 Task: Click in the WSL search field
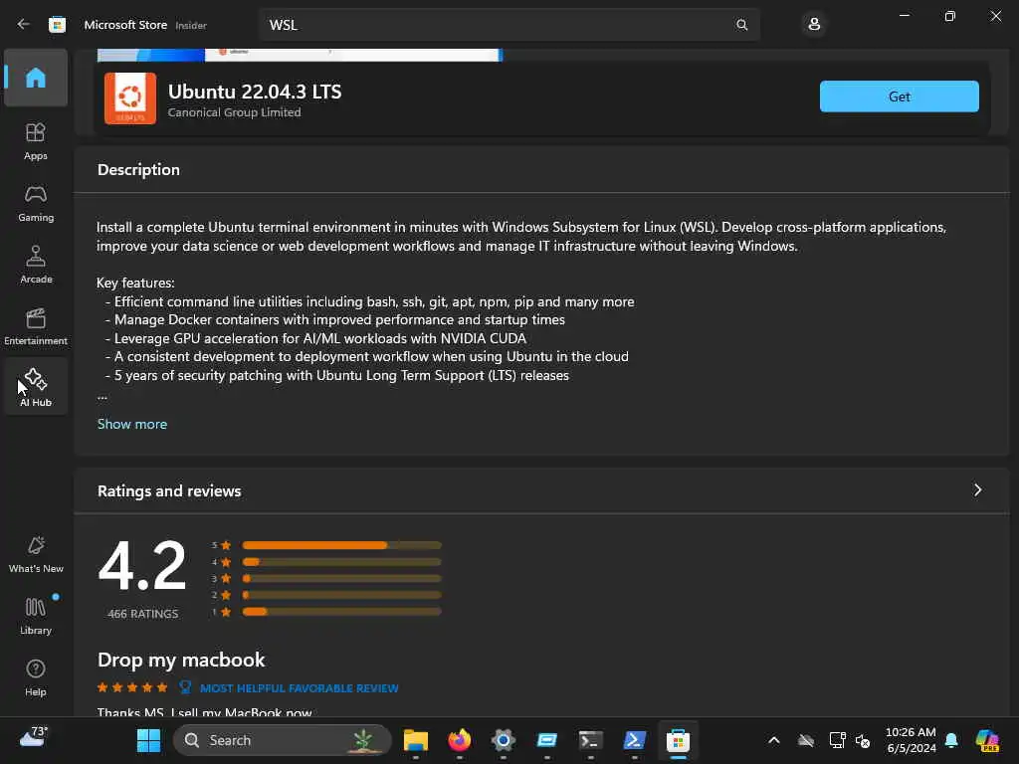[509, 25]
